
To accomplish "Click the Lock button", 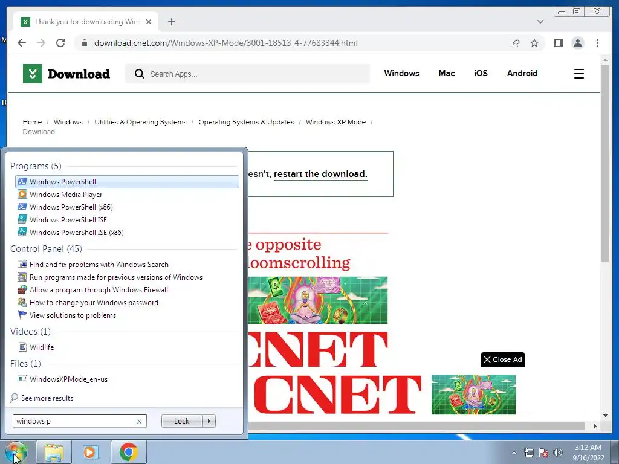I will click(181, 421).
